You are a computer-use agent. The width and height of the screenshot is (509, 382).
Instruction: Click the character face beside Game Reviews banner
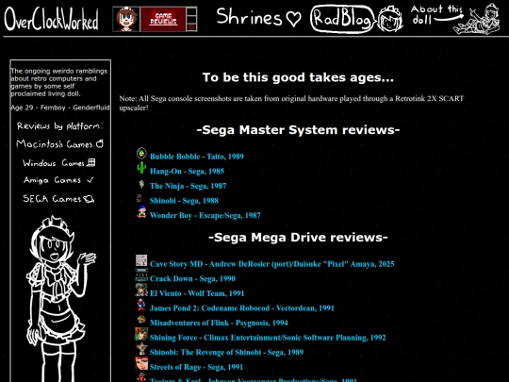tap(126, 19)
